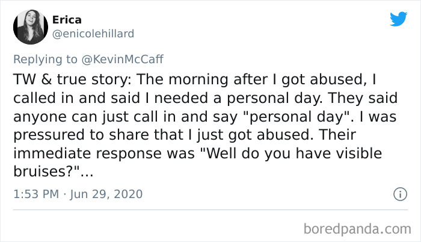Click the word "bruises?" in the tweet

pyautogui.click(x=46, y=172)
